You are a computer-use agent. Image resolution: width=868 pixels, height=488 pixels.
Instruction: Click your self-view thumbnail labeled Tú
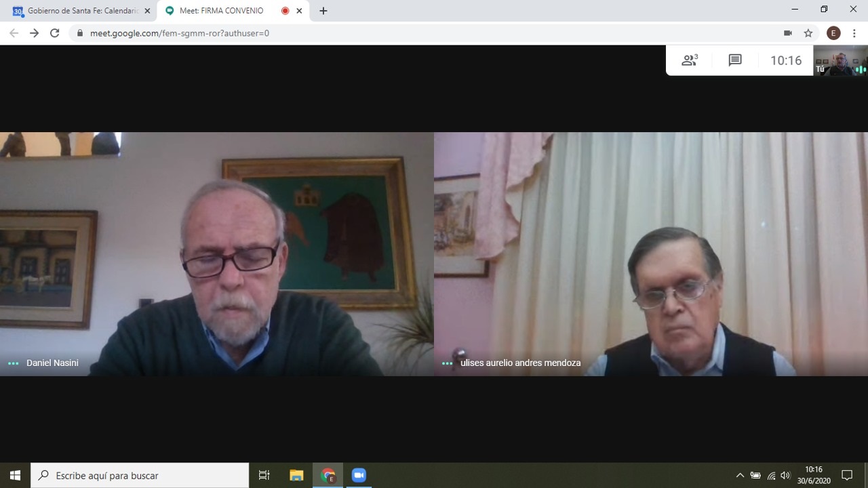tap(840, 60)
